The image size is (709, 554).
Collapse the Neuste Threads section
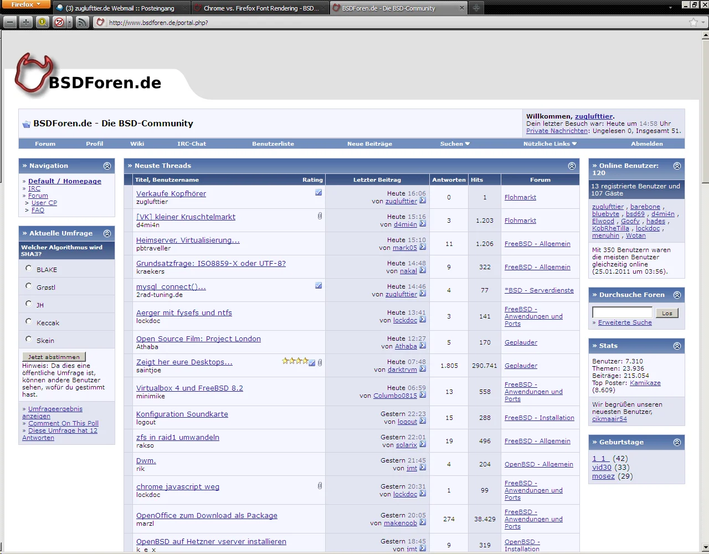572,166
